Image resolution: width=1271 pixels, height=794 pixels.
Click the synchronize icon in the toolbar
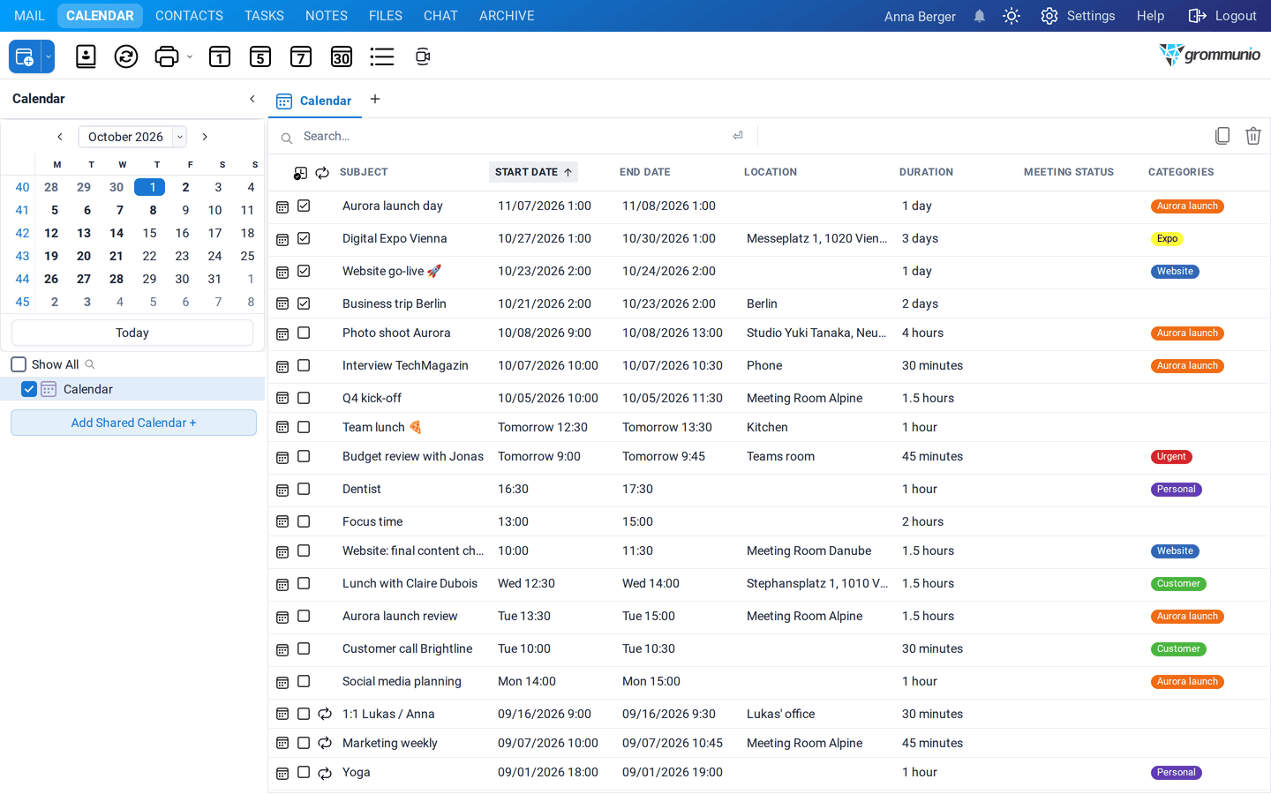point(126,56)
